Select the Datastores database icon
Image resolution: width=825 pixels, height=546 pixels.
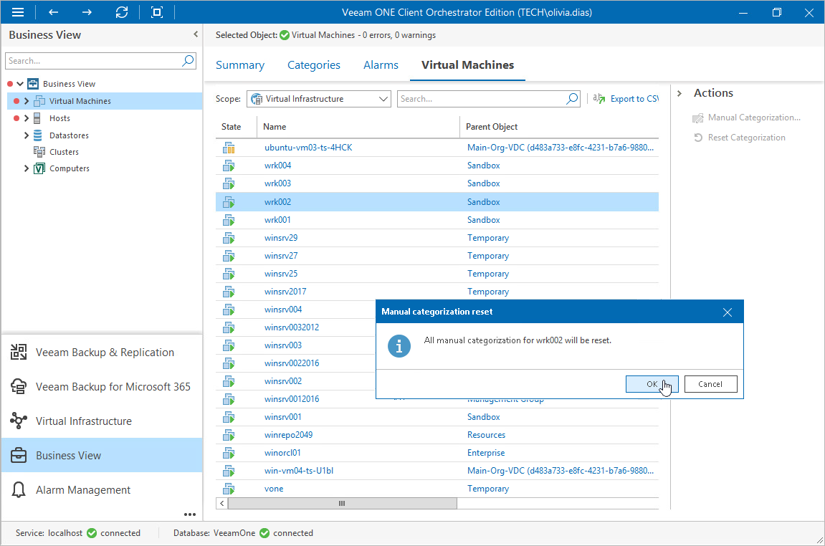(38, 135)
